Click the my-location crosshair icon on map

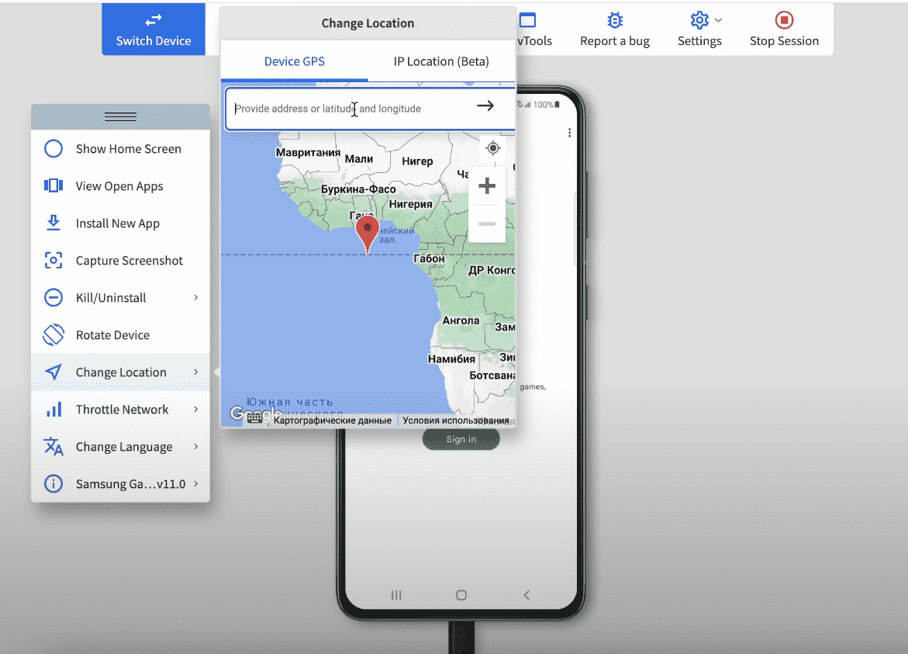492,148
